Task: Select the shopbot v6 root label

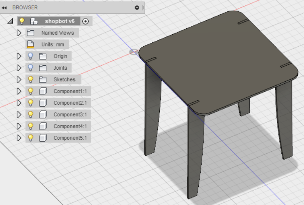Action: point(60,21)
